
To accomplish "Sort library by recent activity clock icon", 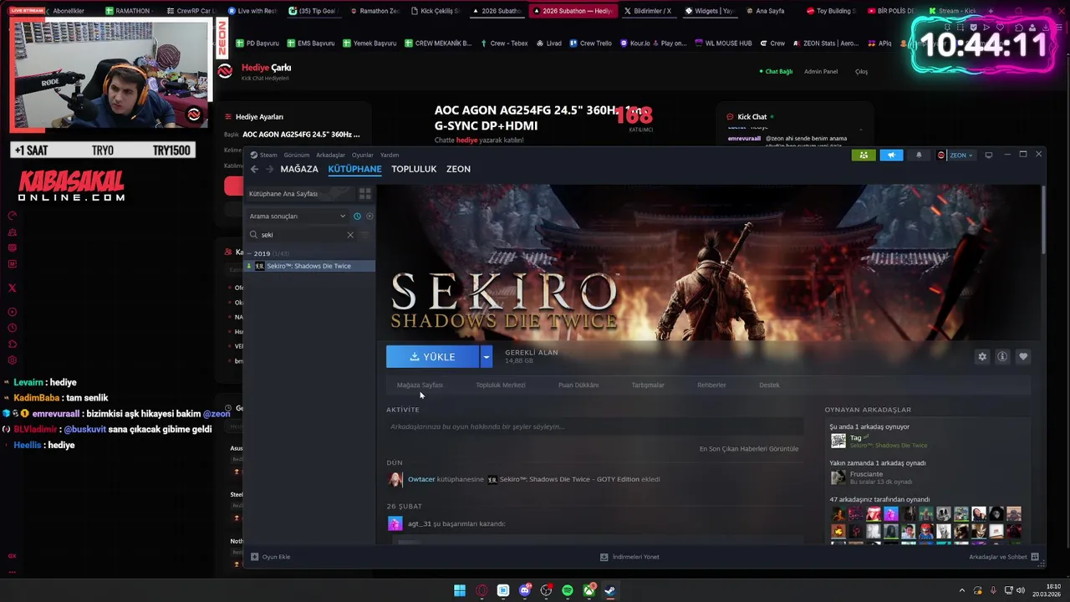I will pos(357,216).
